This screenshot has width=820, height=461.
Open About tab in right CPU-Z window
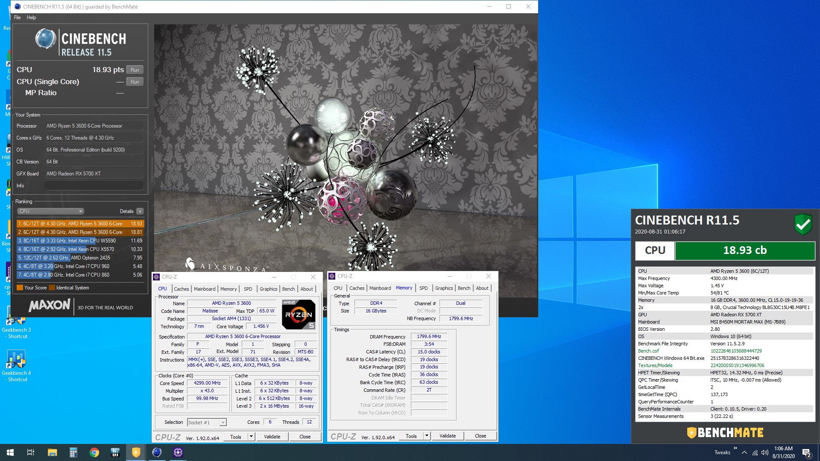pyautogui.click(x=482, y=288)
